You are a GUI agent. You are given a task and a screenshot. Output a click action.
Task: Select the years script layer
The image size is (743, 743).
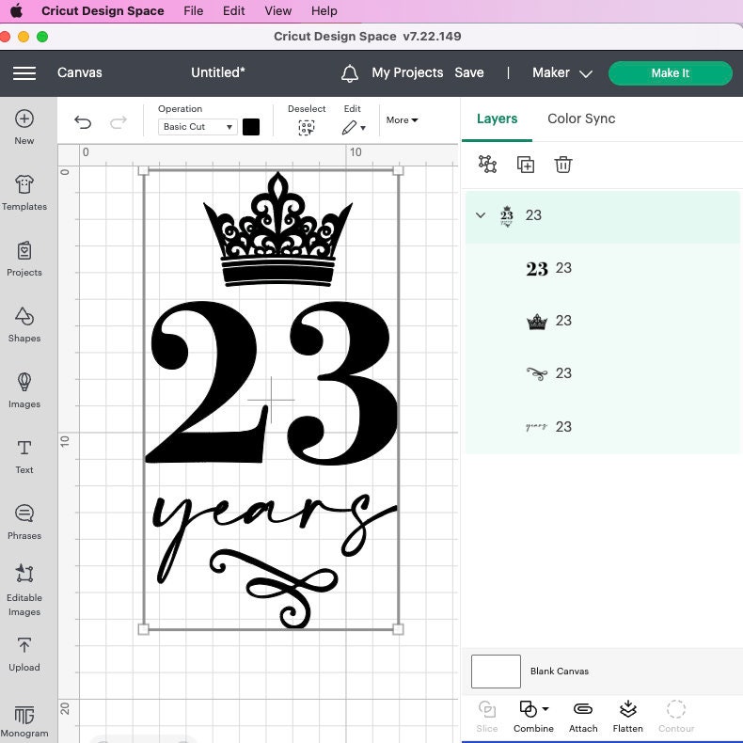click(x=602, y=426)
